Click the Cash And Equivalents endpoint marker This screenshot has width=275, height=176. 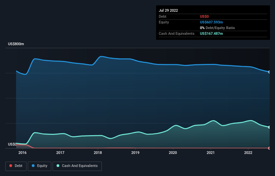[269, 127]
